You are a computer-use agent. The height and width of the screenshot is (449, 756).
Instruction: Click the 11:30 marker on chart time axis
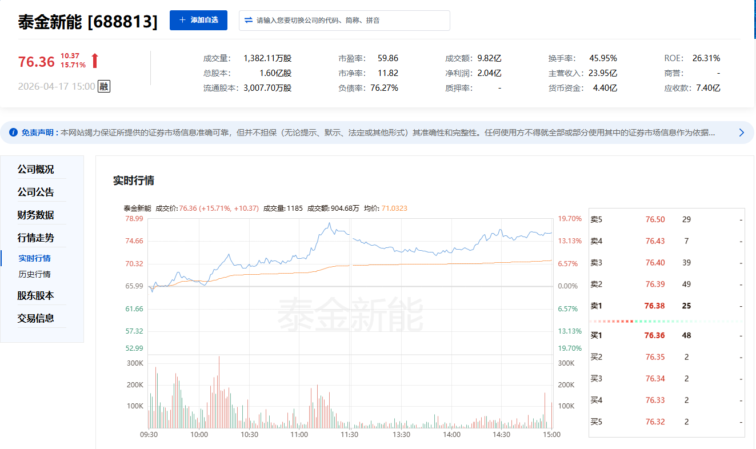pyautogui.click(x=349, y=435)
